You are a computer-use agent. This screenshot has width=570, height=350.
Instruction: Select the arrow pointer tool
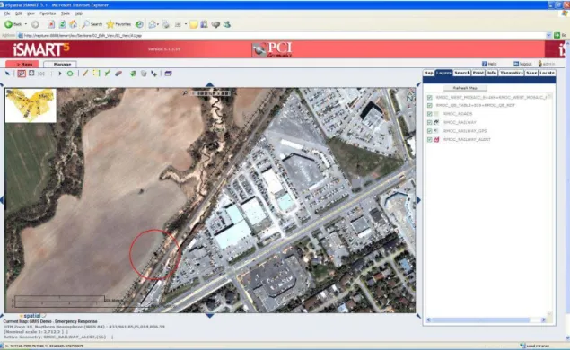(7, 74)
